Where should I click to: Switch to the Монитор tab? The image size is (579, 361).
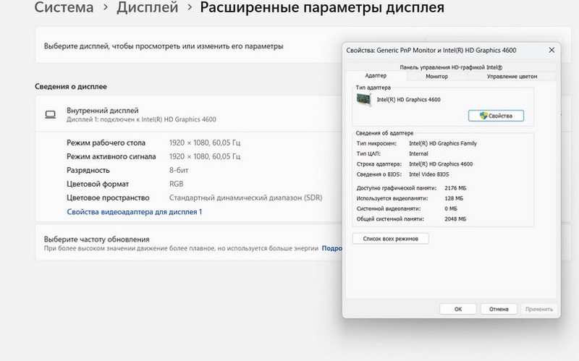point(436,76)
